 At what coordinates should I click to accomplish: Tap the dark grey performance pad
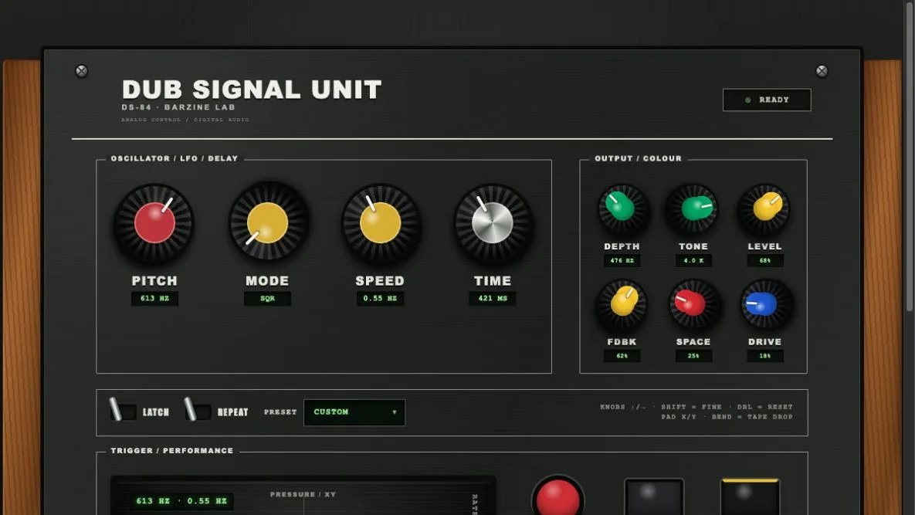pyautogui.click(x=653, y=497)
